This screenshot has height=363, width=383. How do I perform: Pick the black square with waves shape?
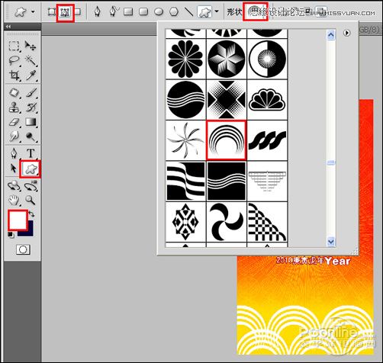point(227,181)
